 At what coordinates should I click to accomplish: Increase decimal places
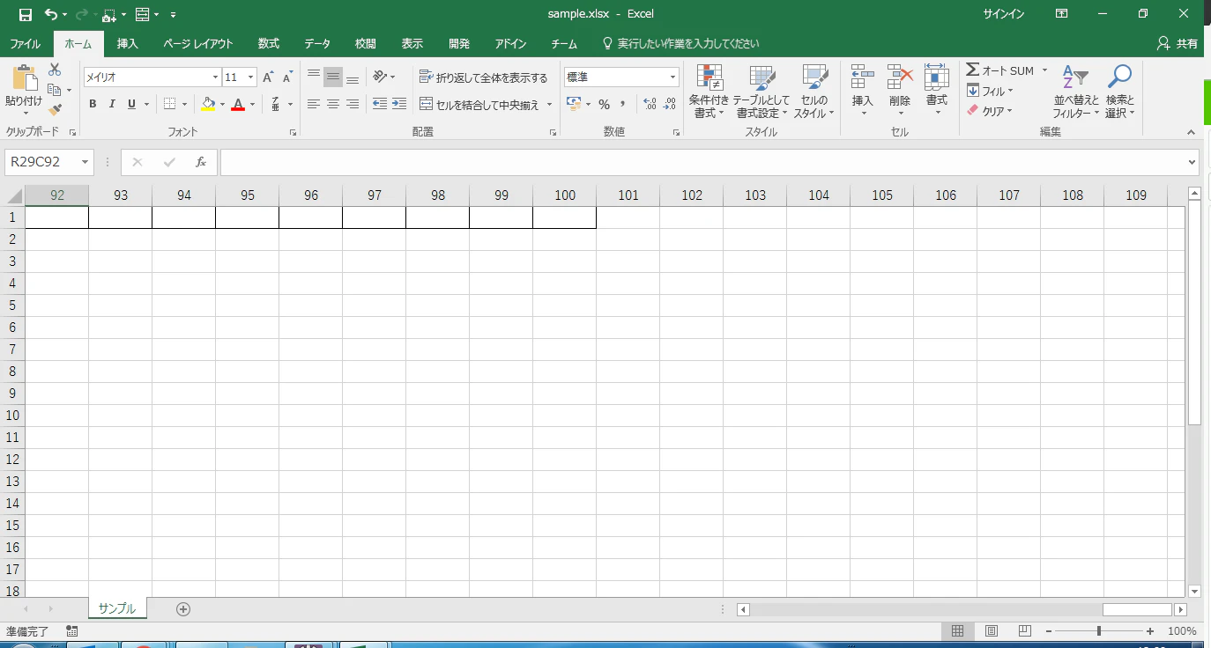pos(650,104)
